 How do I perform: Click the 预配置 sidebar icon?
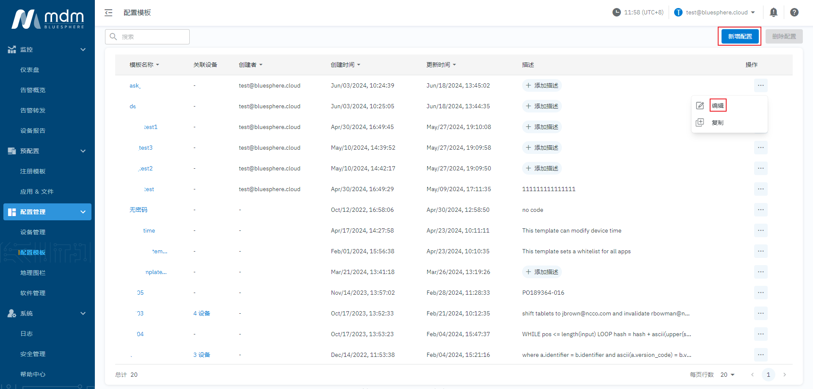coord(12,151)
